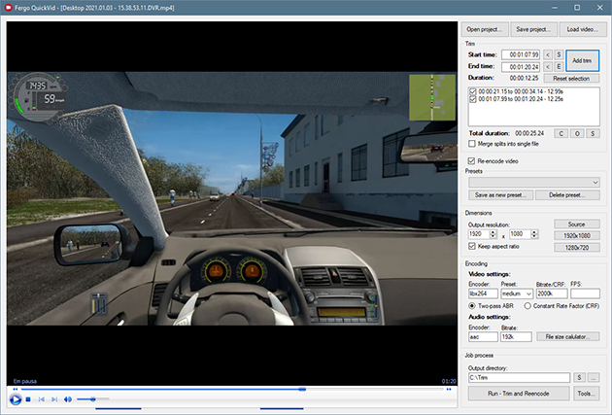Click the '<' button beside End time

point(548,67)
